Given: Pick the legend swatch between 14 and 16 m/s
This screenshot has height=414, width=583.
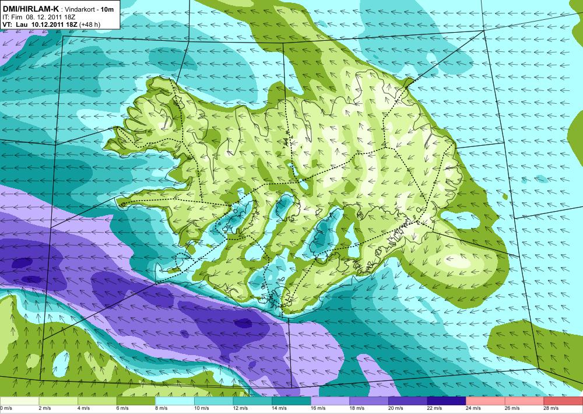Looking at the screenshot, I should coord(291,401).
